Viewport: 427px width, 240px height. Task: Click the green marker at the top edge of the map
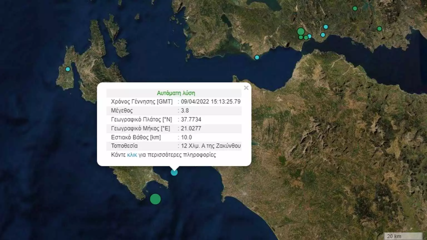click(x=355, y=9)
